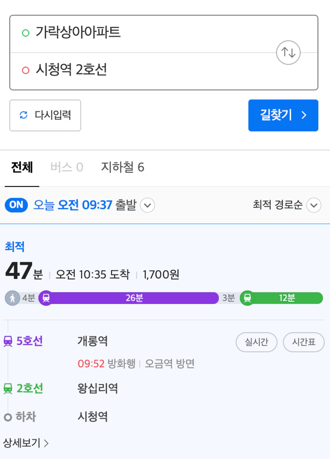
Task: Toggle the ON departure time switch
Action: click(16, 205)
